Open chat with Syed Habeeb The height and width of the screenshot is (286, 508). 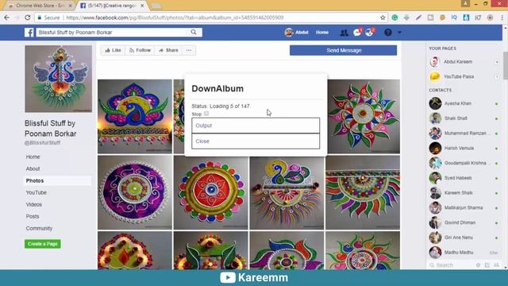464,178
